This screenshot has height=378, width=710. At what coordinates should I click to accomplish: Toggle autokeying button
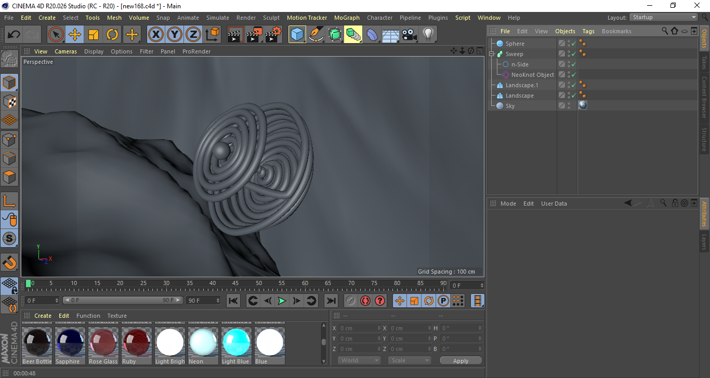(365, 301)
